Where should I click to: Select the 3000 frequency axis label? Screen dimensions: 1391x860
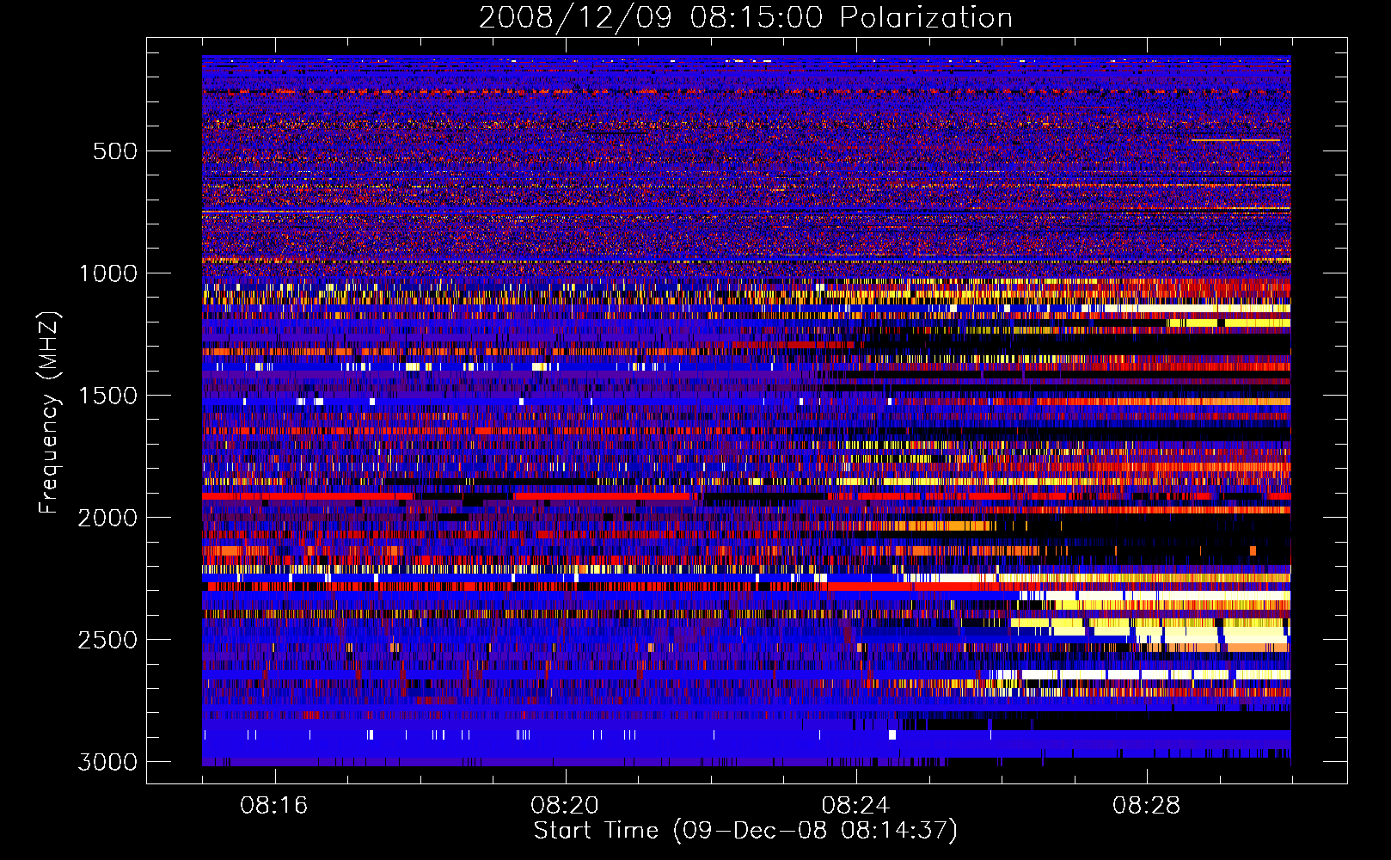(x=107, y=762)
